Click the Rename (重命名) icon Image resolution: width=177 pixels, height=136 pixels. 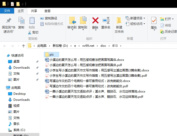point(106,20)
